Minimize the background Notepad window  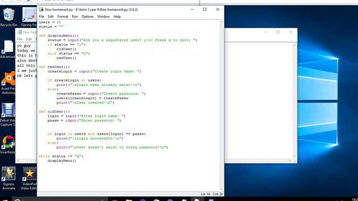pyautogui.click(x=265, y=32)
